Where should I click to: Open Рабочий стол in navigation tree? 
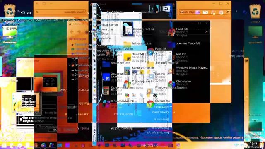(x=105, y=29)
